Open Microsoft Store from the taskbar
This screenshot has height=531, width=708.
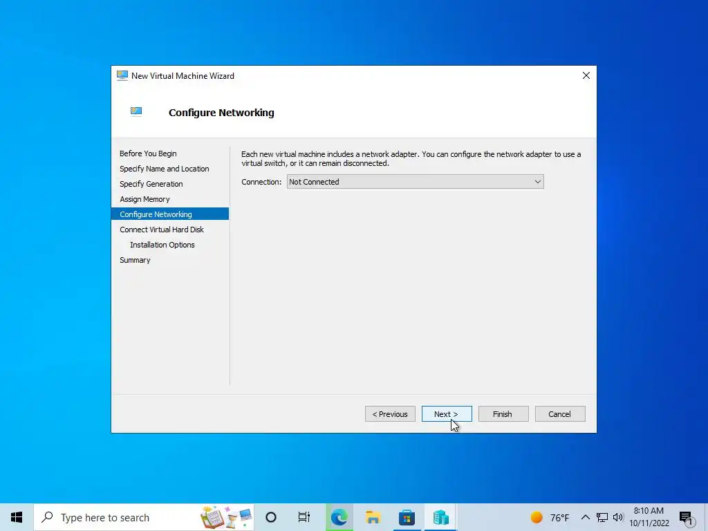tap(407, 517)
